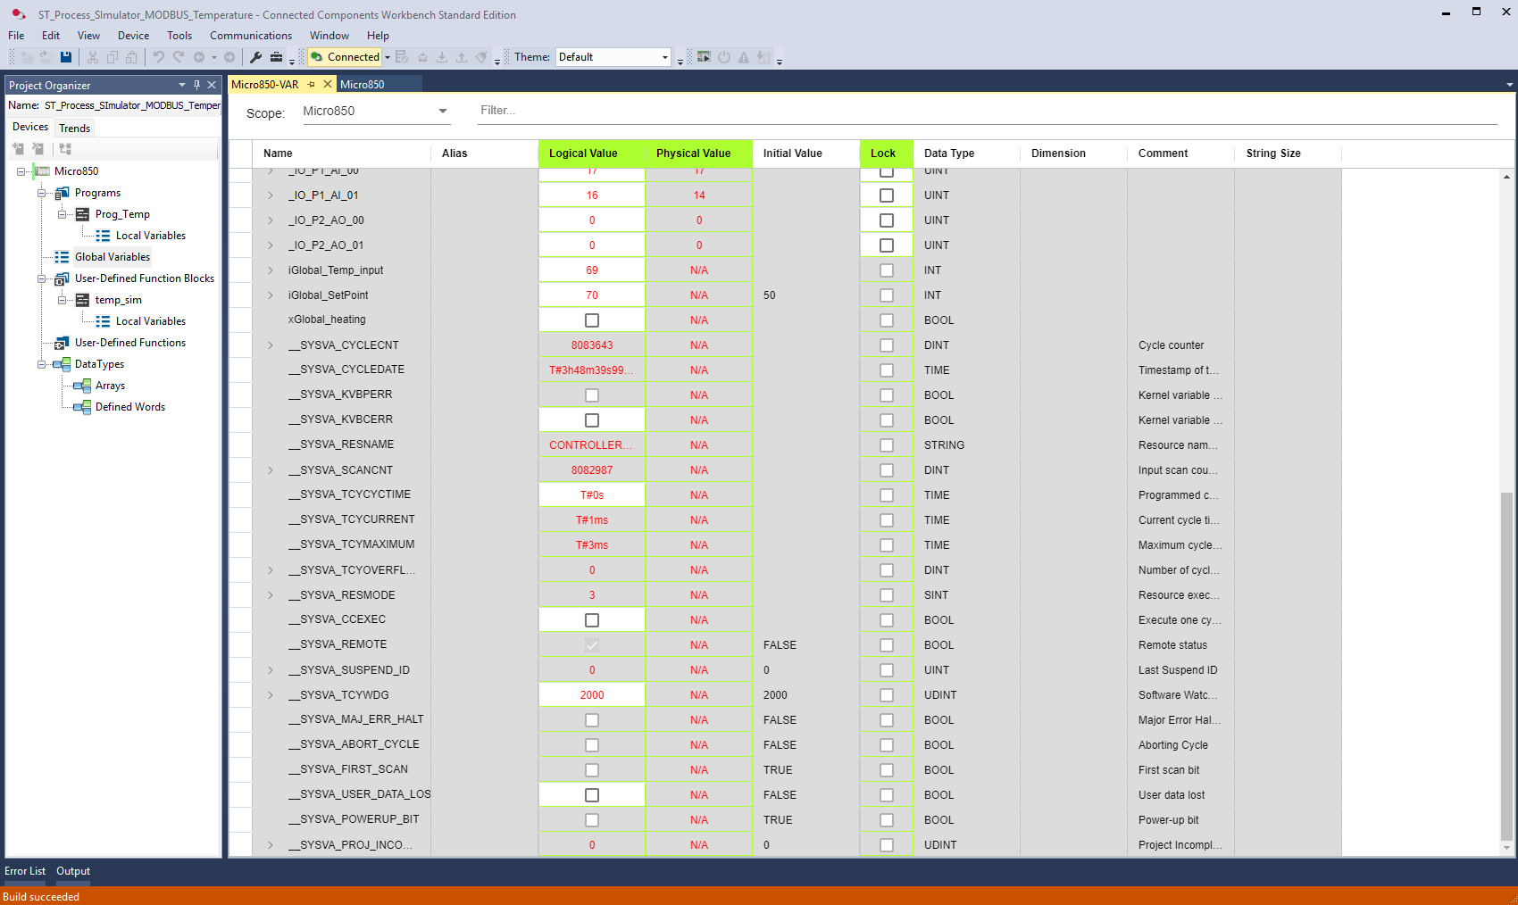Check the Lock box for iGlobal_SetPoint
The height and width of the screenshot is (905, 1518).
(887, 295)
